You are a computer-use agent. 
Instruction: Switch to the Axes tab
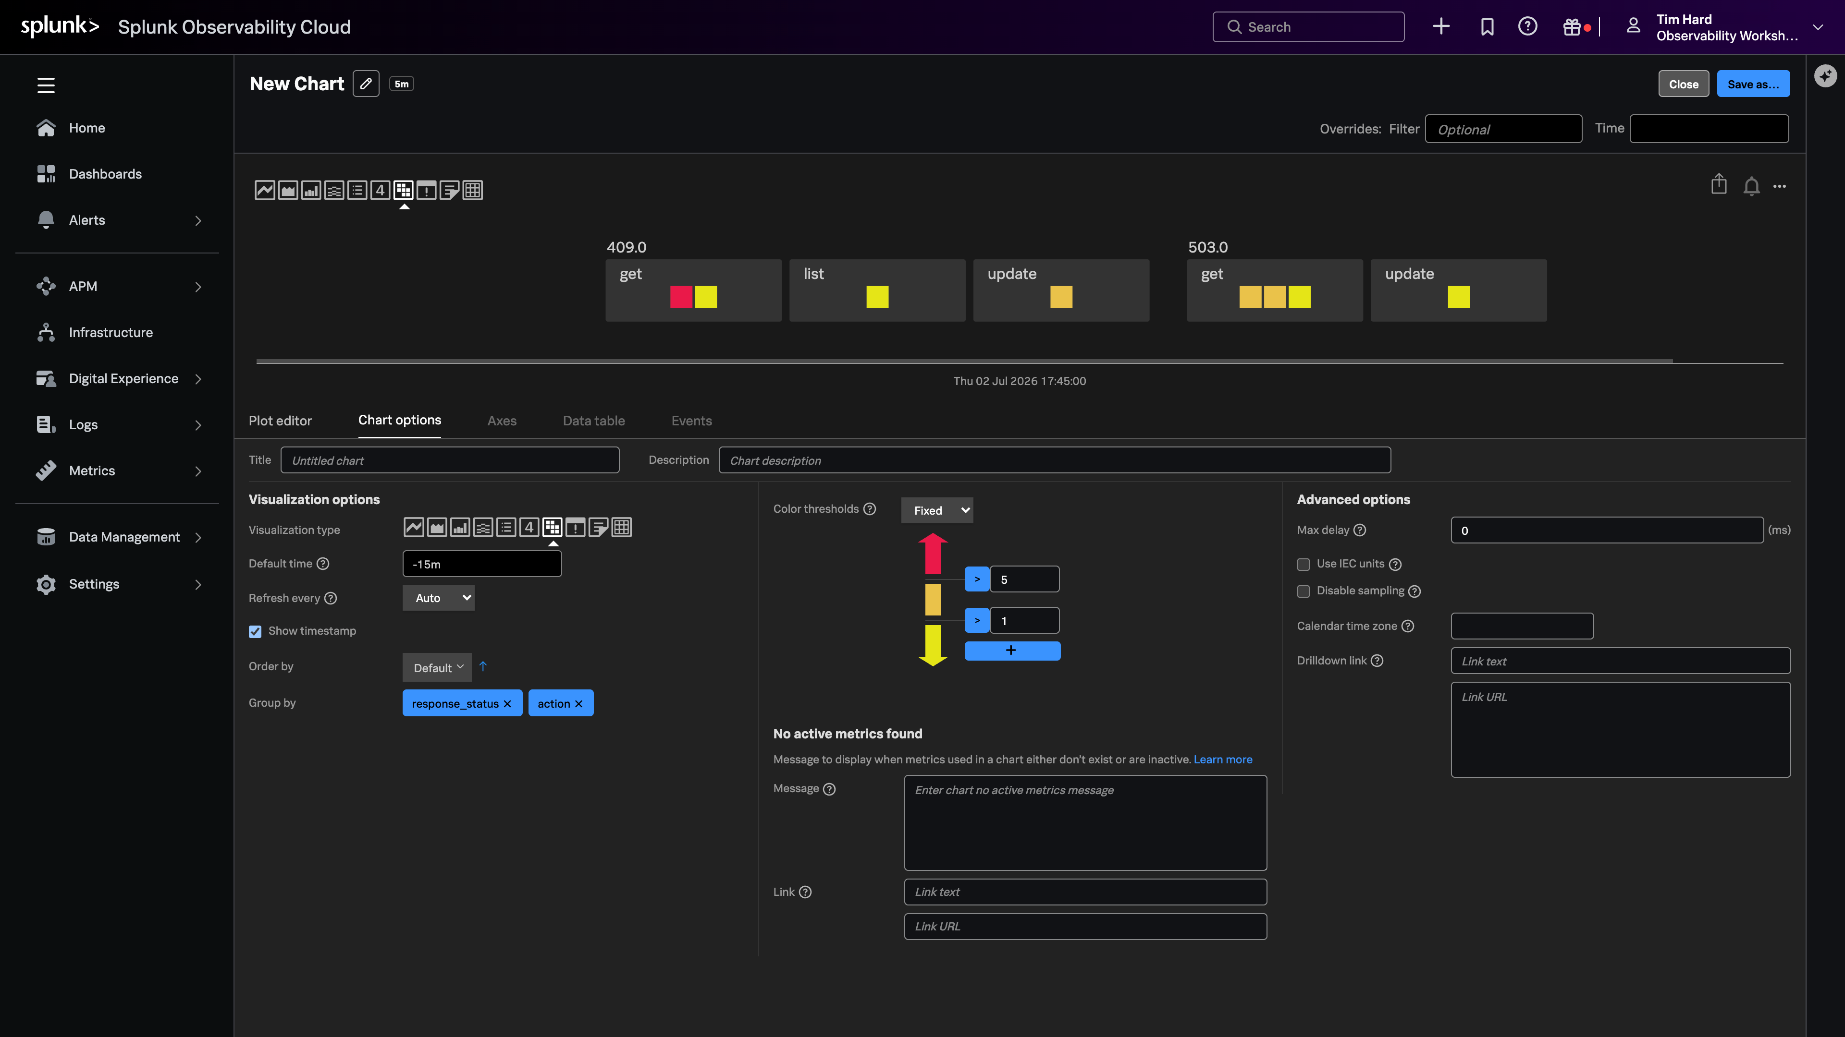click(502, 421)
